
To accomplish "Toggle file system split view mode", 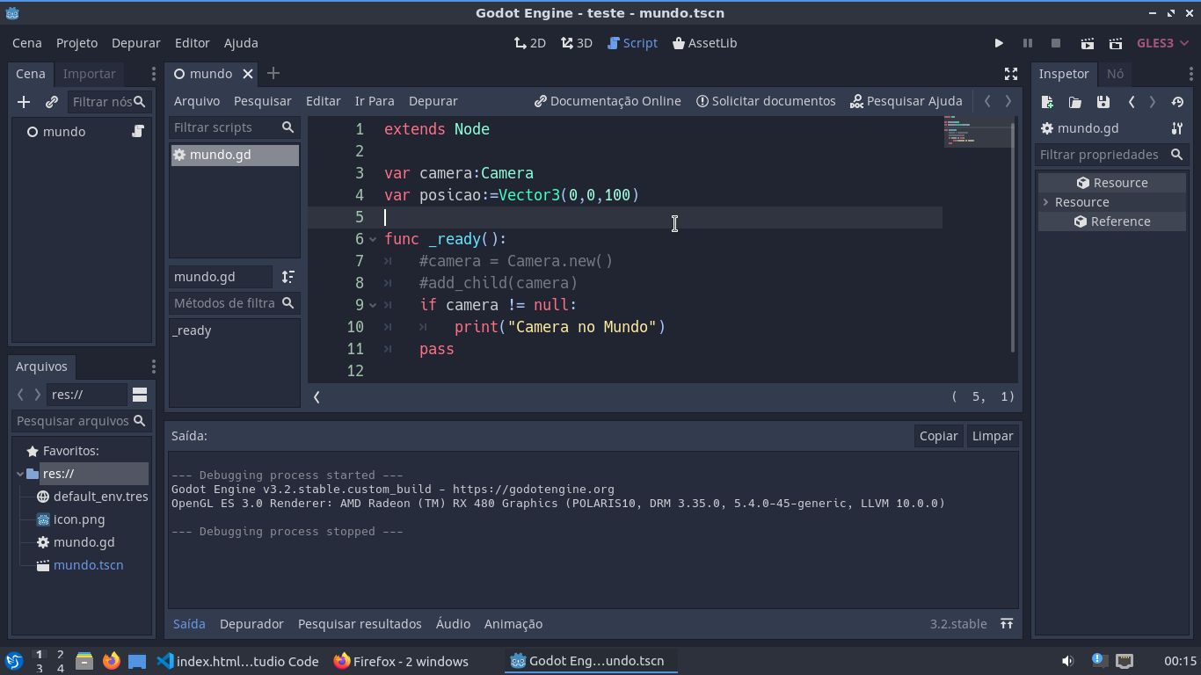I will pyautogui.click(x=140, y=395).
